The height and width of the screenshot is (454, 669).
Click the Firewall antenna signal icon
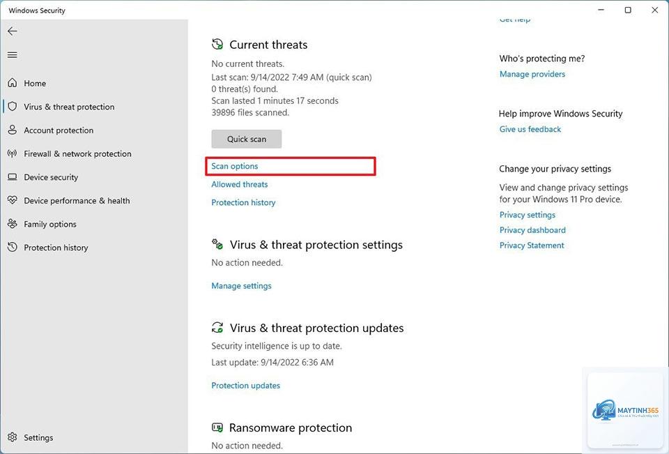tap(13, 153)
